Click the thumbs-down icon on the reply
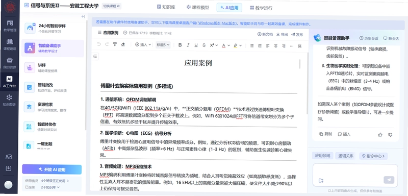The height and width of the screenshot is (196, 408). (x=390, y=135)
